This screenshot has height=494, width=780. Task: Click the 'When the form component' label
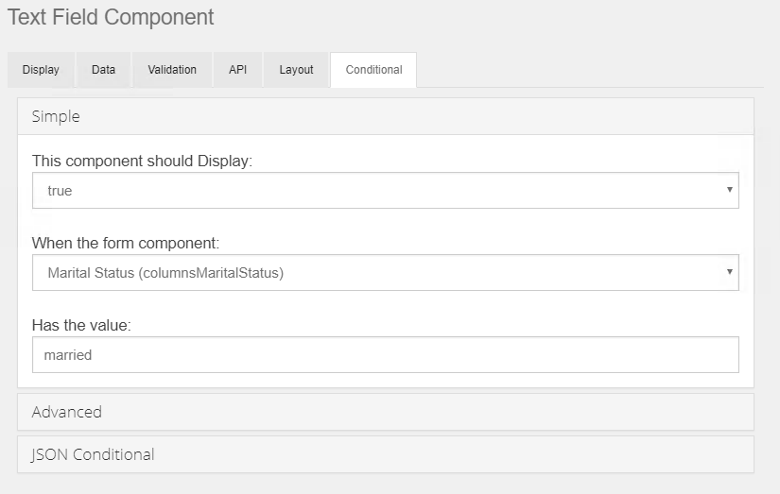coord(126,243)
